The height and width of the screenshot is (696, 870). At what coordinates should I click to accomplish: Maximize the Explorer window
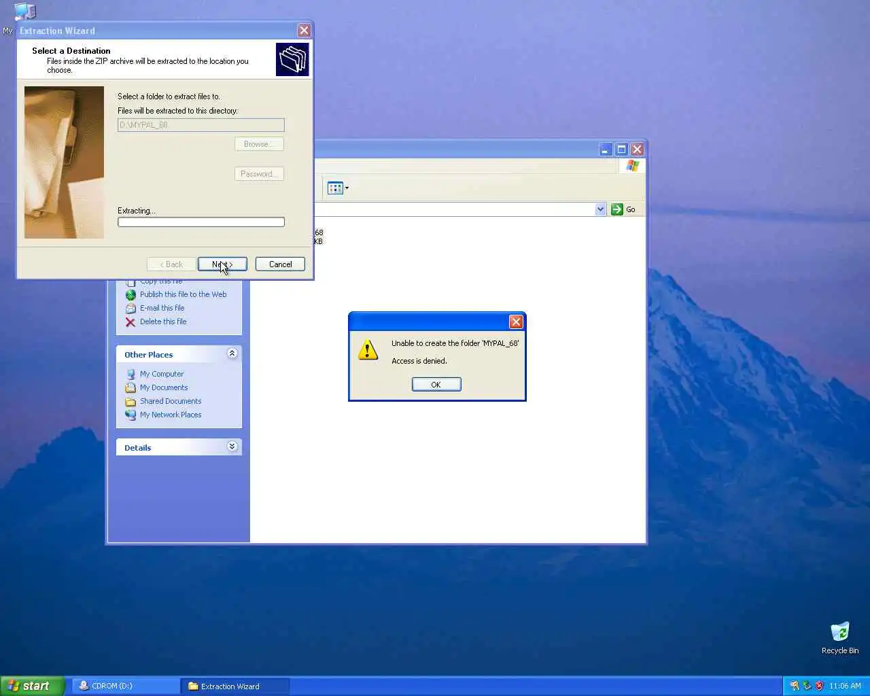(621, 150)
